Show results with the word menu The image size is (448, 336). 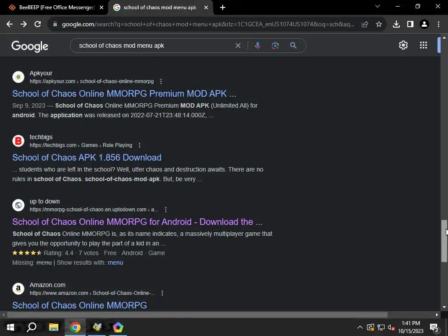click(115, 262)
